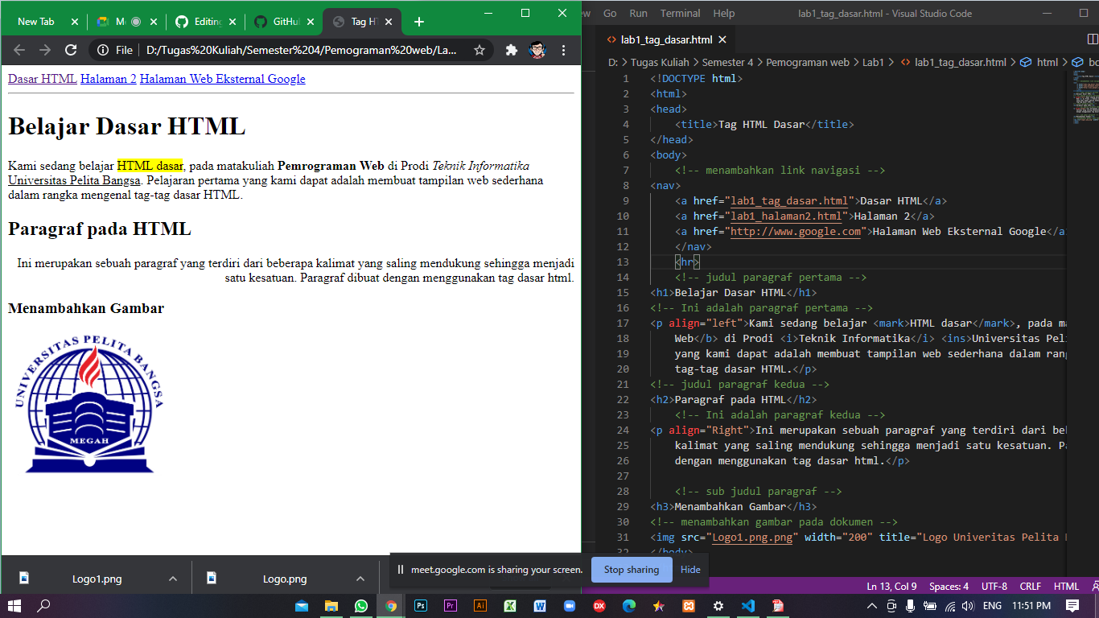1099x618 pixels.
Task: Open the Help menu in VS Code
Action: (724, 13)
